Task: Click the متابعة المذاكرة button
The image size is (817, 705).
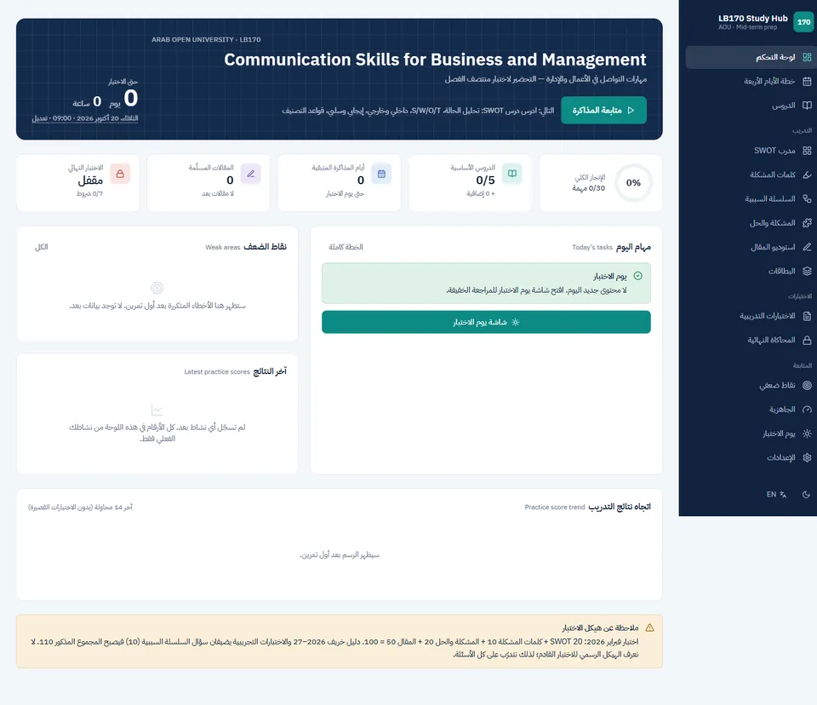Action: point(603,110)
